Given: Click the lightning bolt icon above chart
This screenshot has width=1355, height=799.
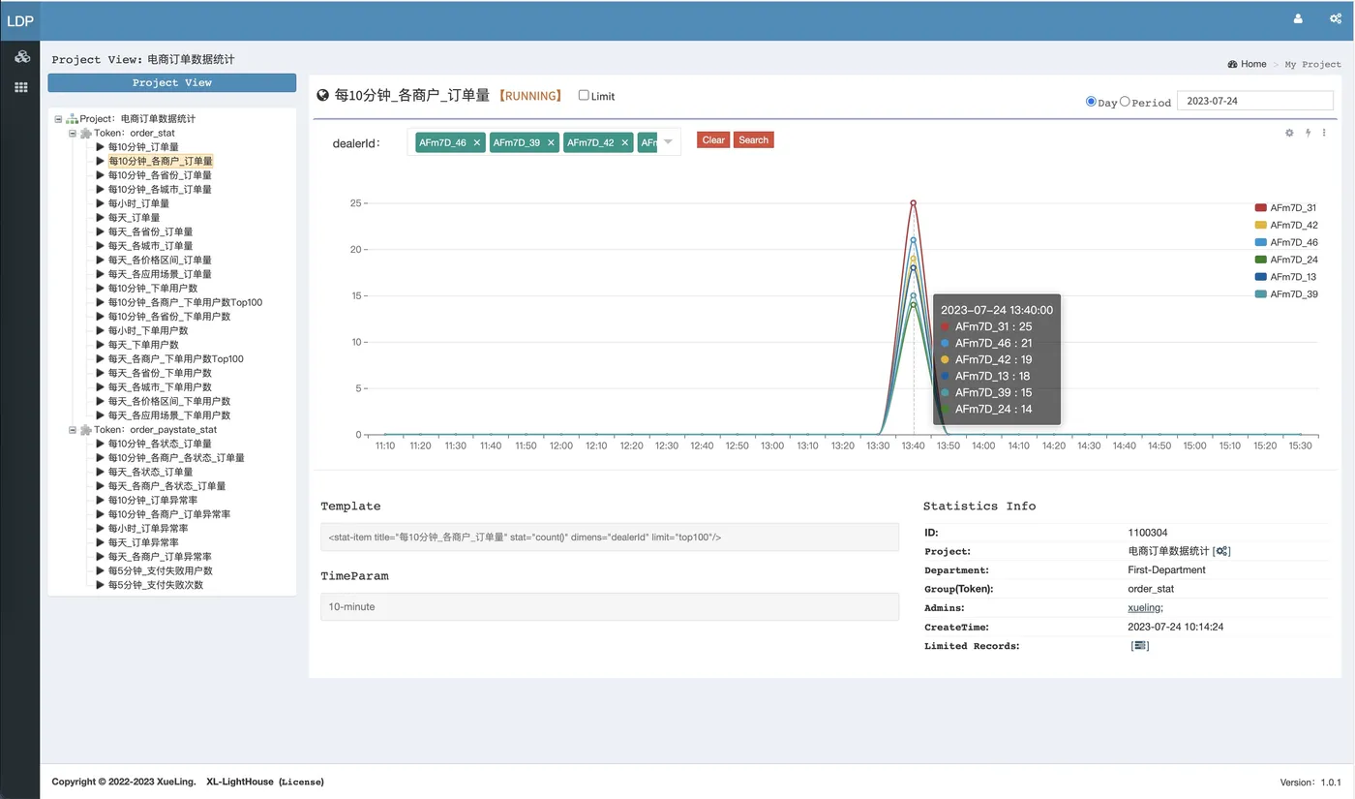Looking at the screenshot, I should (x=1308, y=133).
